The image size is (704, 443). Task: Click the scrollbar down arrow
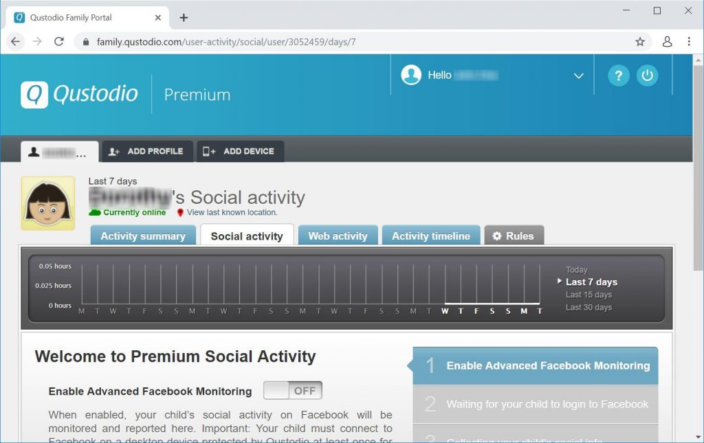click(x=698, y=437)
